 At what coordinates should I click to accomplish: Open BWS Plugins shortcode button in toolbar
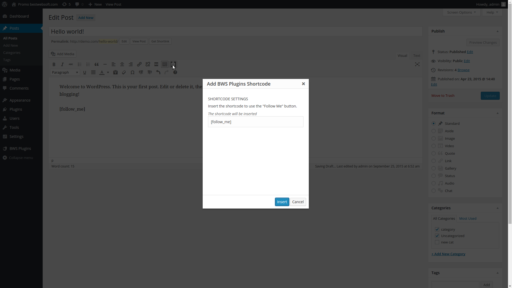pyautogui.click(x=173, y=64)
